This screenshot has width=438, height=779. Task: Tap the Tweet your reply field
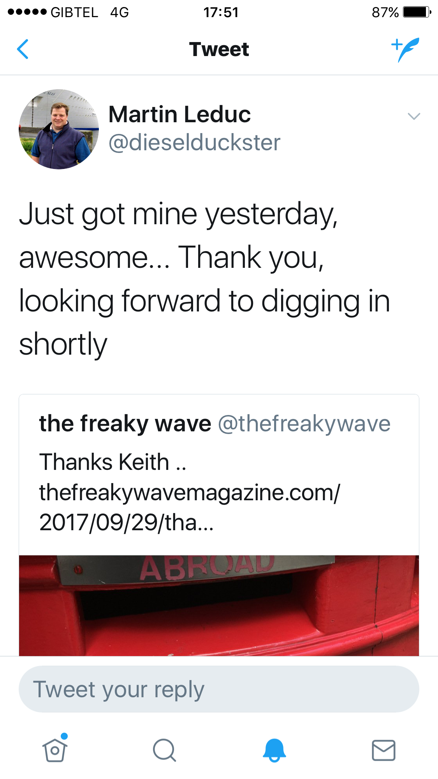click(x=219, y=689)
